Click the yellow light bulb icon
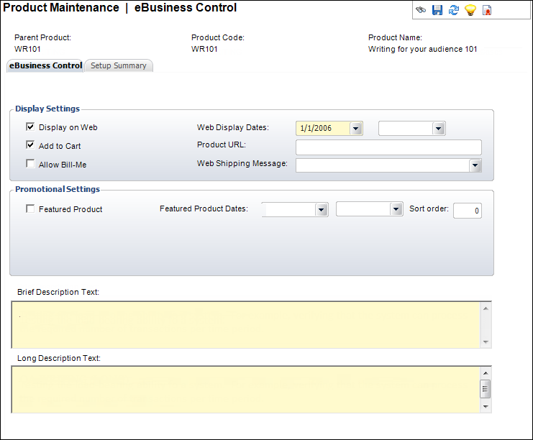The image size is (533, 440). point(470,11)
